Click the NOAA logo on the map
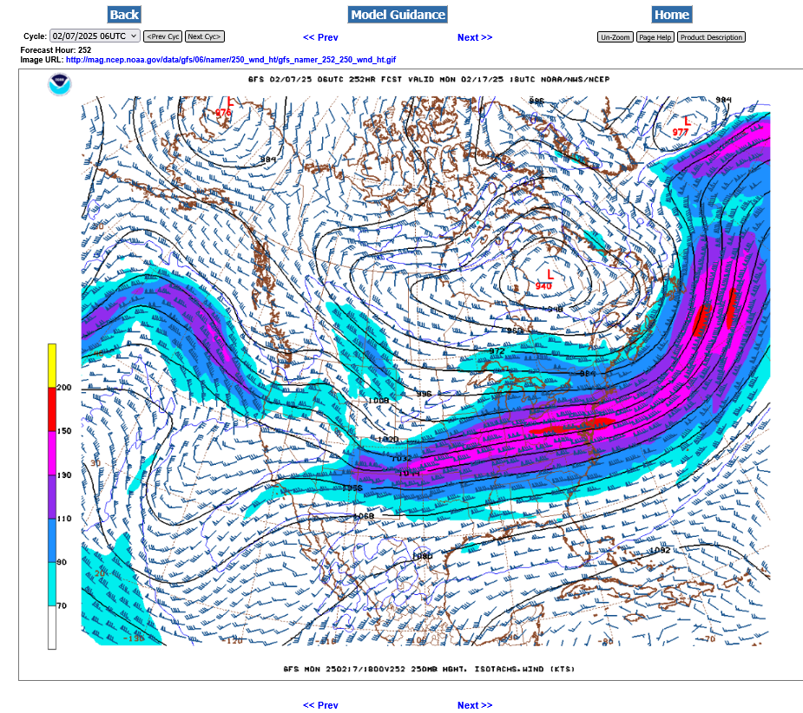Image resolution: width=803 pixels, height=713 pixels. click(x=60, y=84)
